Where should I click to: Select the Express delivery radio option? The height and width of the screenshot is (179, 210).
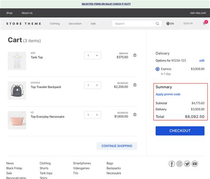158,69
